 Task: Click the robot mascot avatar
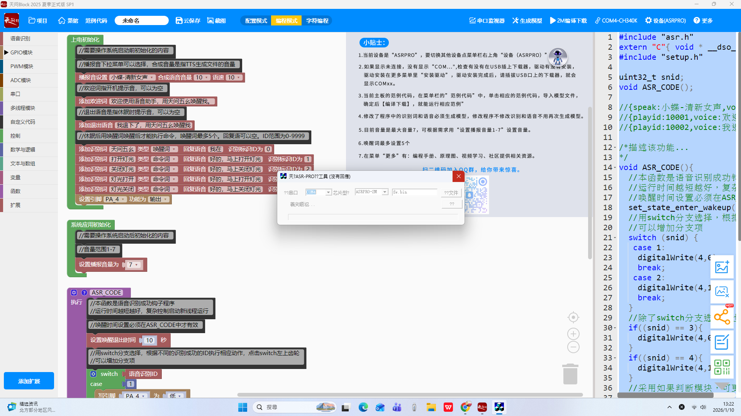point(558,57)
